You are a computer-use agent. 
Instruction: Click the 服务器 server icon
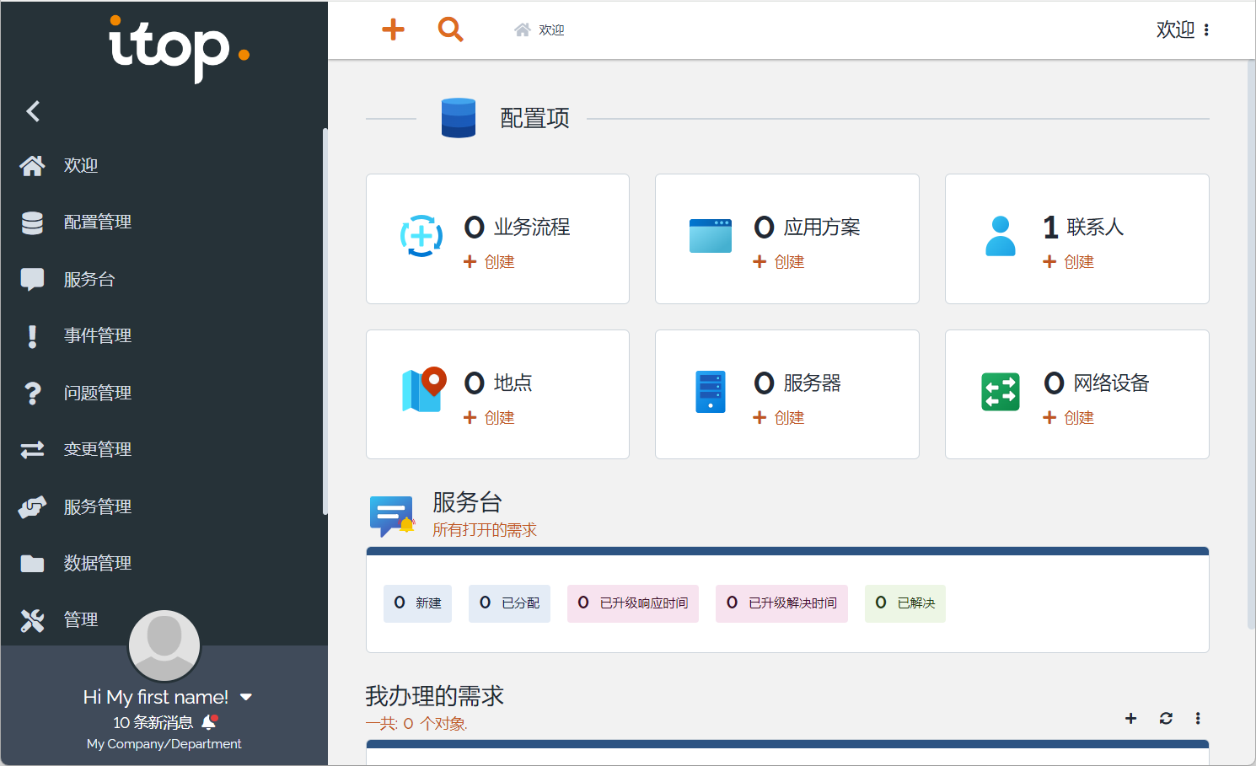[710, 392]
